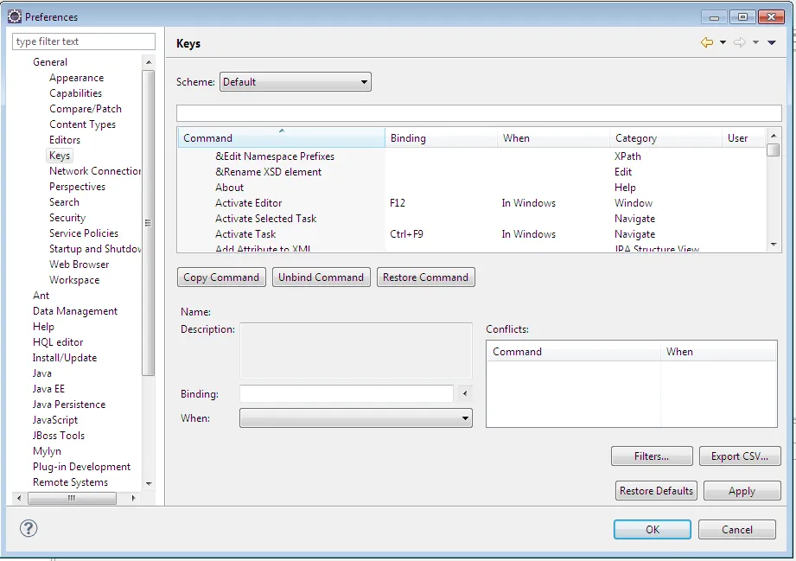This screenshot has height=561, width=796.
Task: Select the Appearance tree item
Action: click(x=77, y=78)
